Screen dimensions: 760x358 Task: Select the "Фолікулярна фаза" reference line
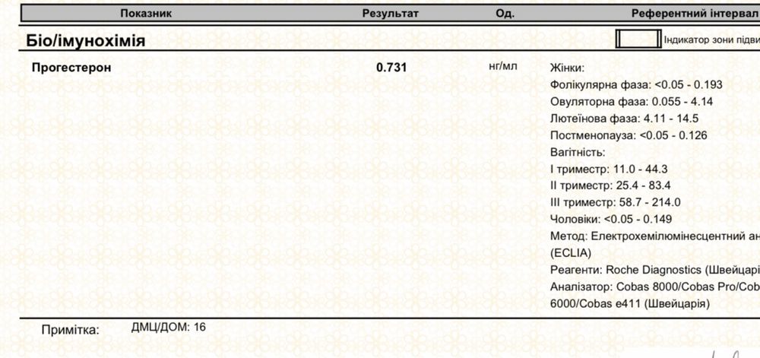click(x=635, y=84)
